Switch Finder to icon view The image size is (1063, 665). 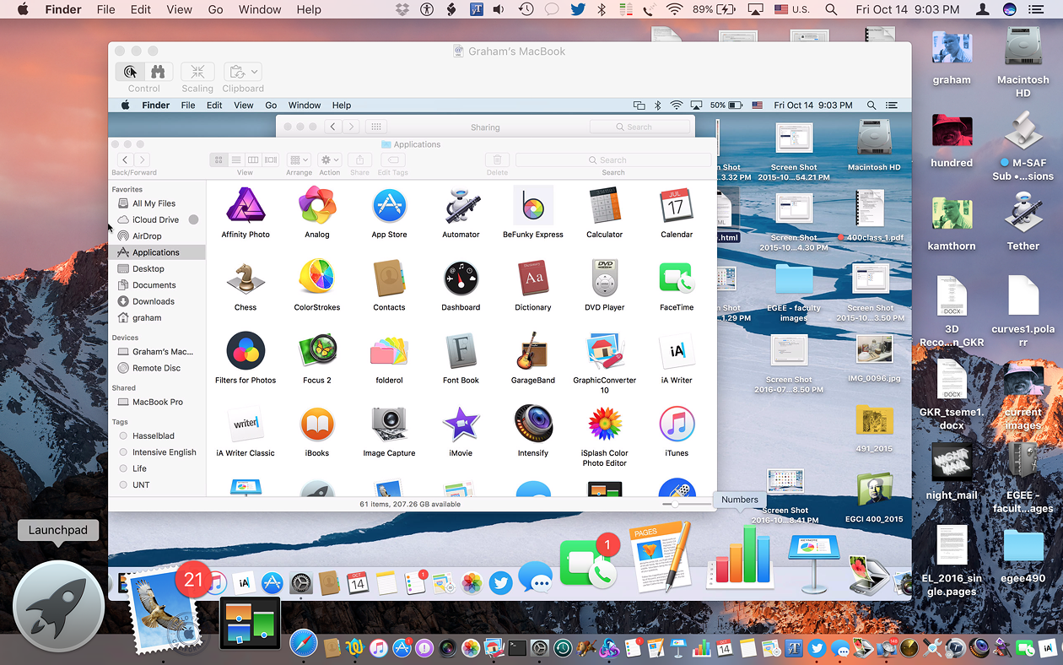219,159
